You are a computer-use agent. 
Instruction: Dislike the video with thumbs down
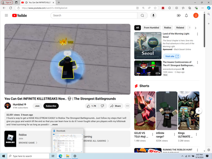tap(103, 106)
